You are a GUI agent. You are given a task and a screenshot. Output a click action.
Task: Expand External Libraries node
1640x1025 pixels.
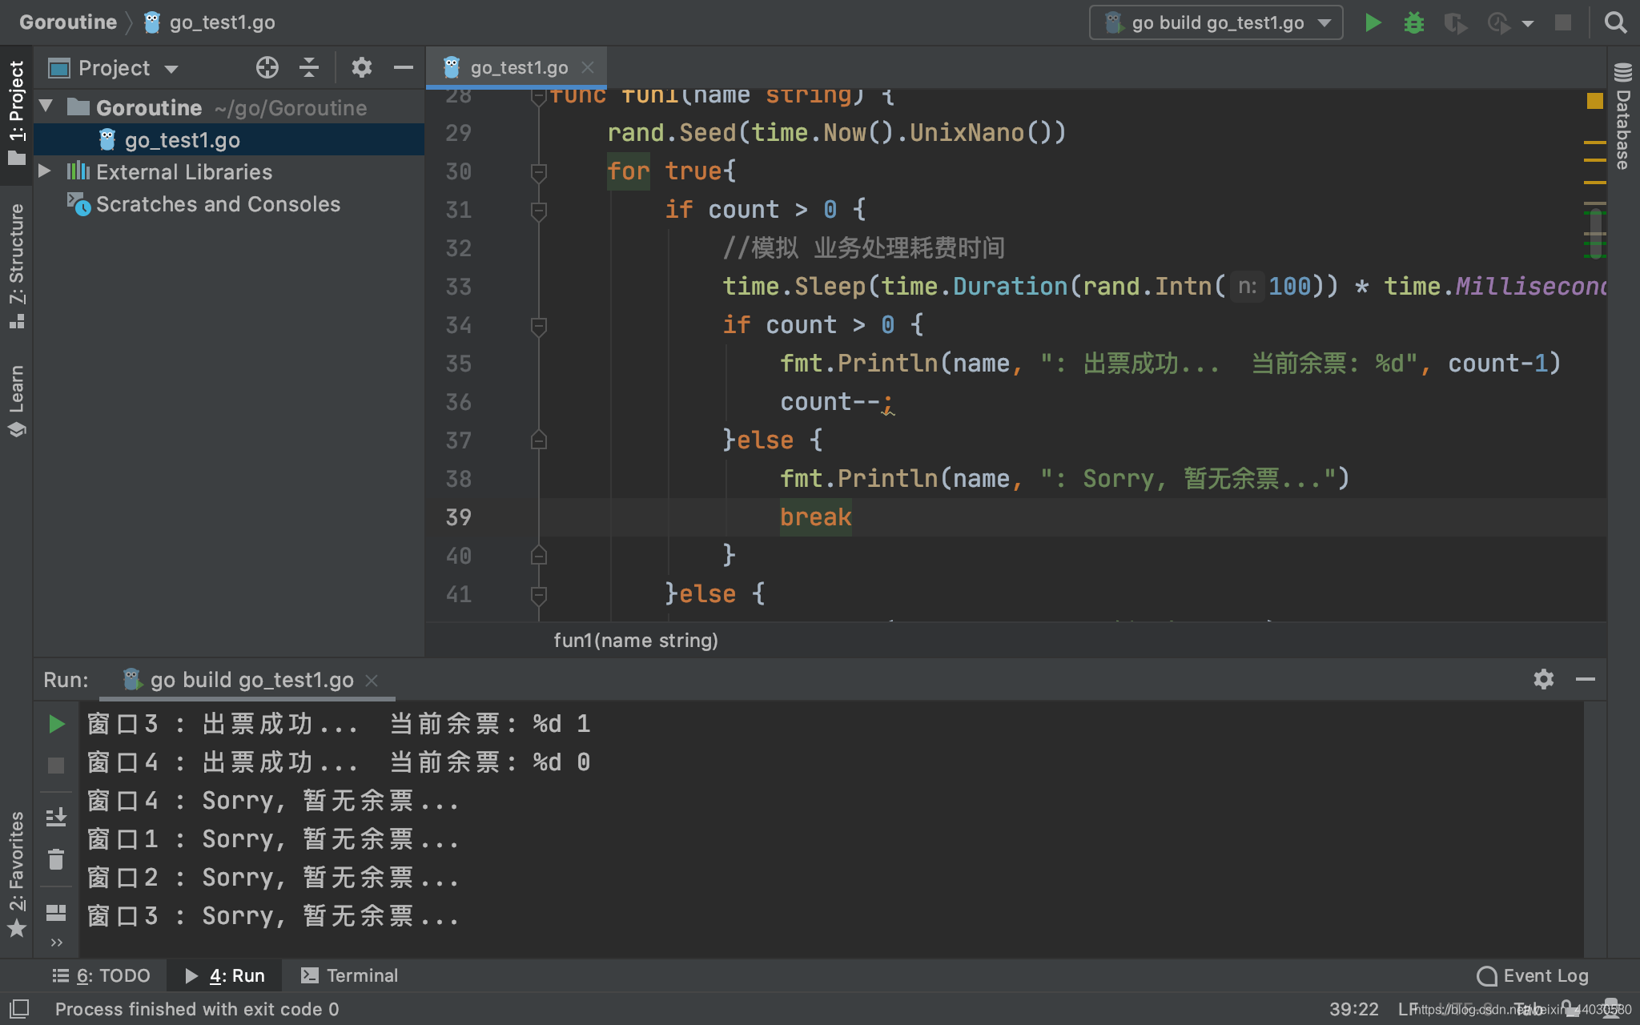coord(45,171)
